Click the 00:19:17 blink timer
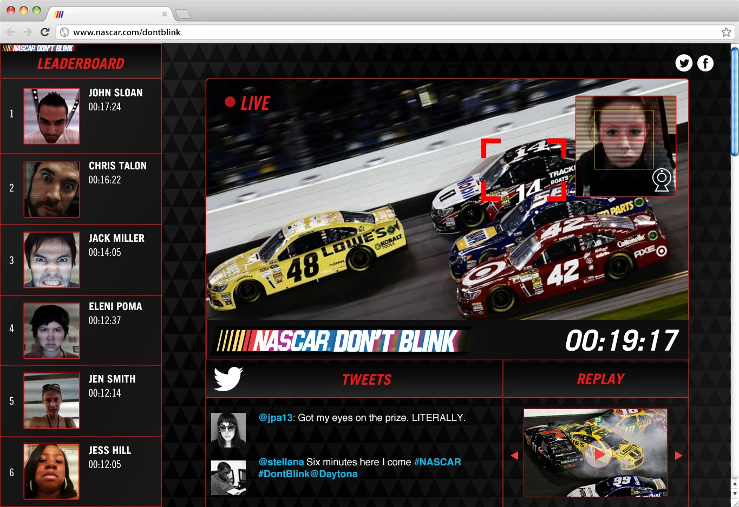This screenshot has height=507, width=739. (622, 341)
